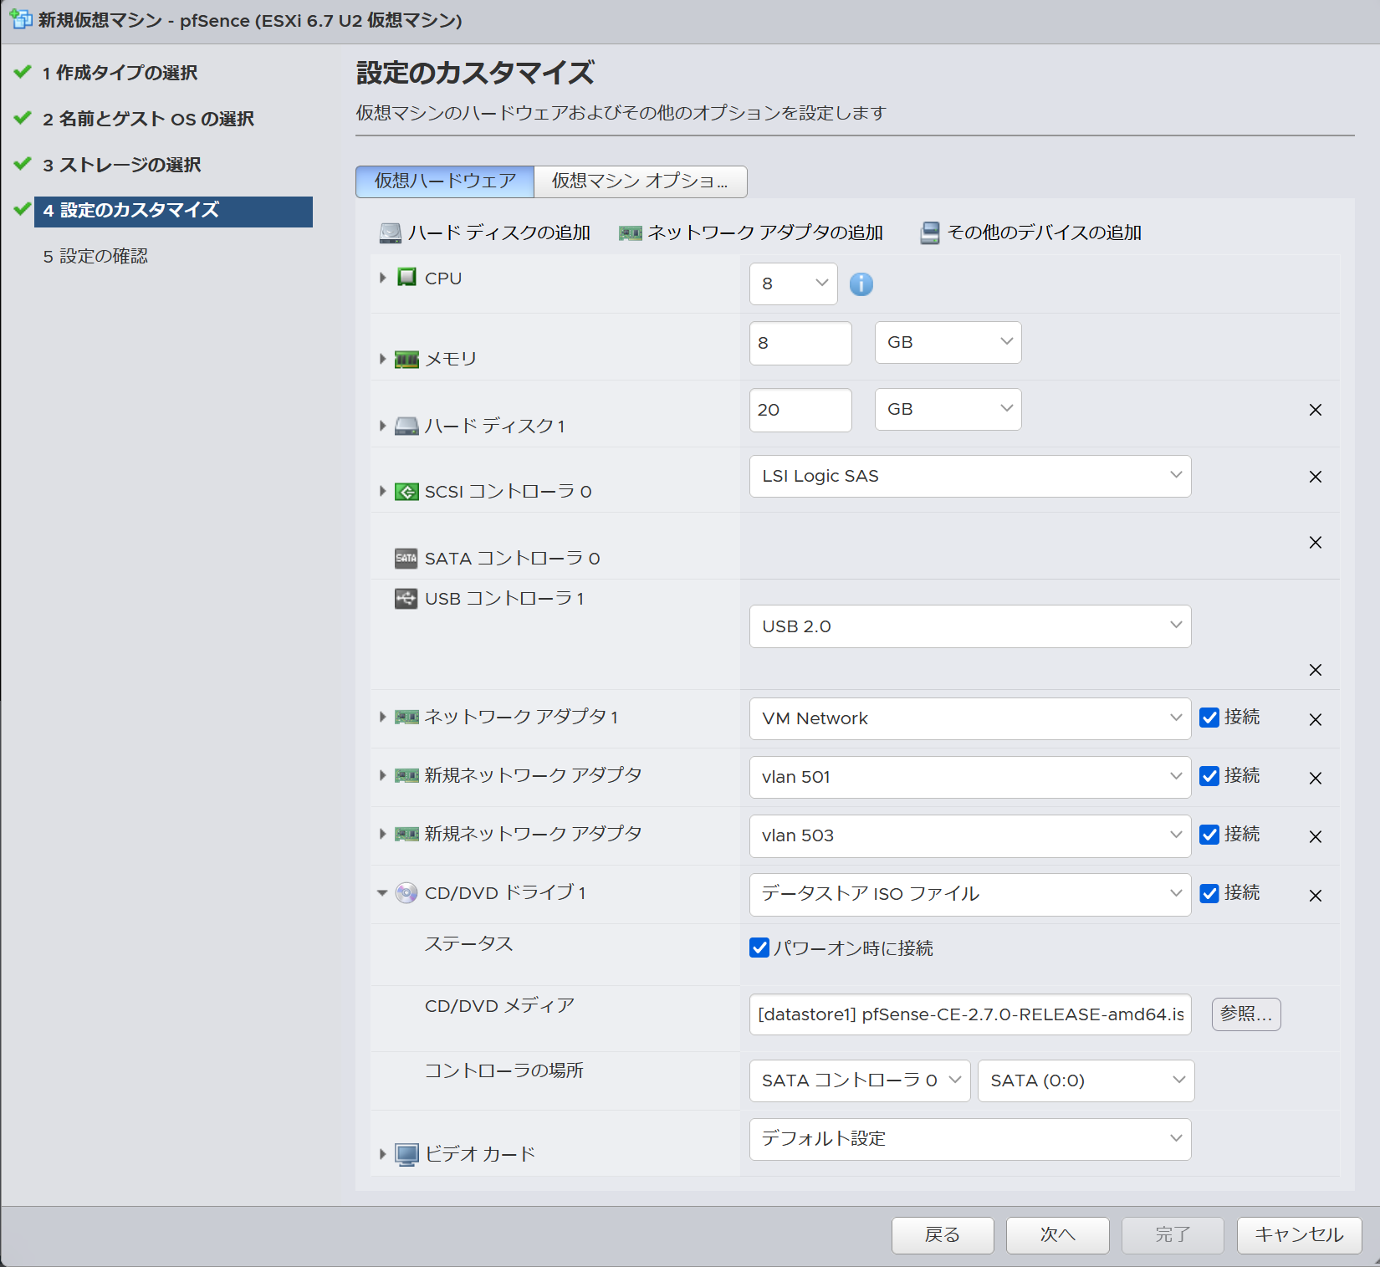Select the 仮想ハードウェア tab
The height and width of the screenshot is (1267, 1380).
point(445,181)
